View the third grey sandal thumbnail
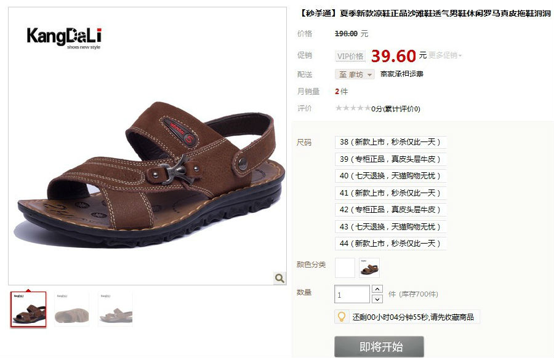Image resolution: width=554 pixels, height=358 pixels. pyautogui.click(x=116, y=309)
